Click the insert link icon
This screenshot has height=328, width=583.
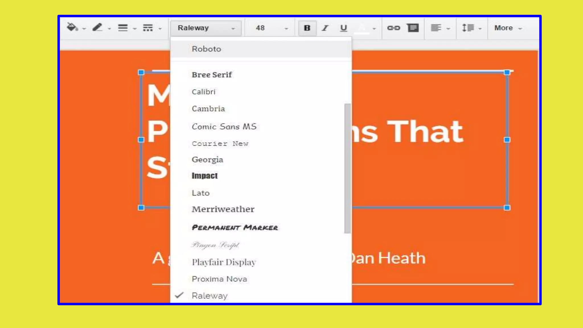pyautogui.click(x=394, y=28)
